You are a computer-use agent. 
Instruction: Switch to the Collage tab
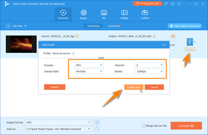[x=124, y=14]
